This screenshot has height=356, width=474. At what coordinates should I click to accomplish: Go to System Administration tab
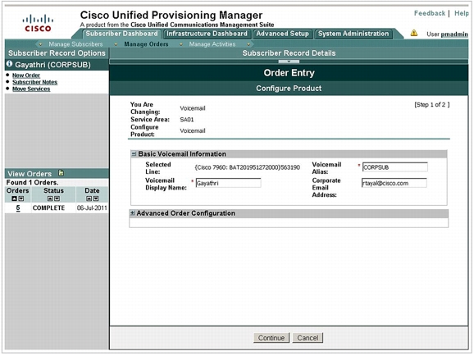point(353,34)
